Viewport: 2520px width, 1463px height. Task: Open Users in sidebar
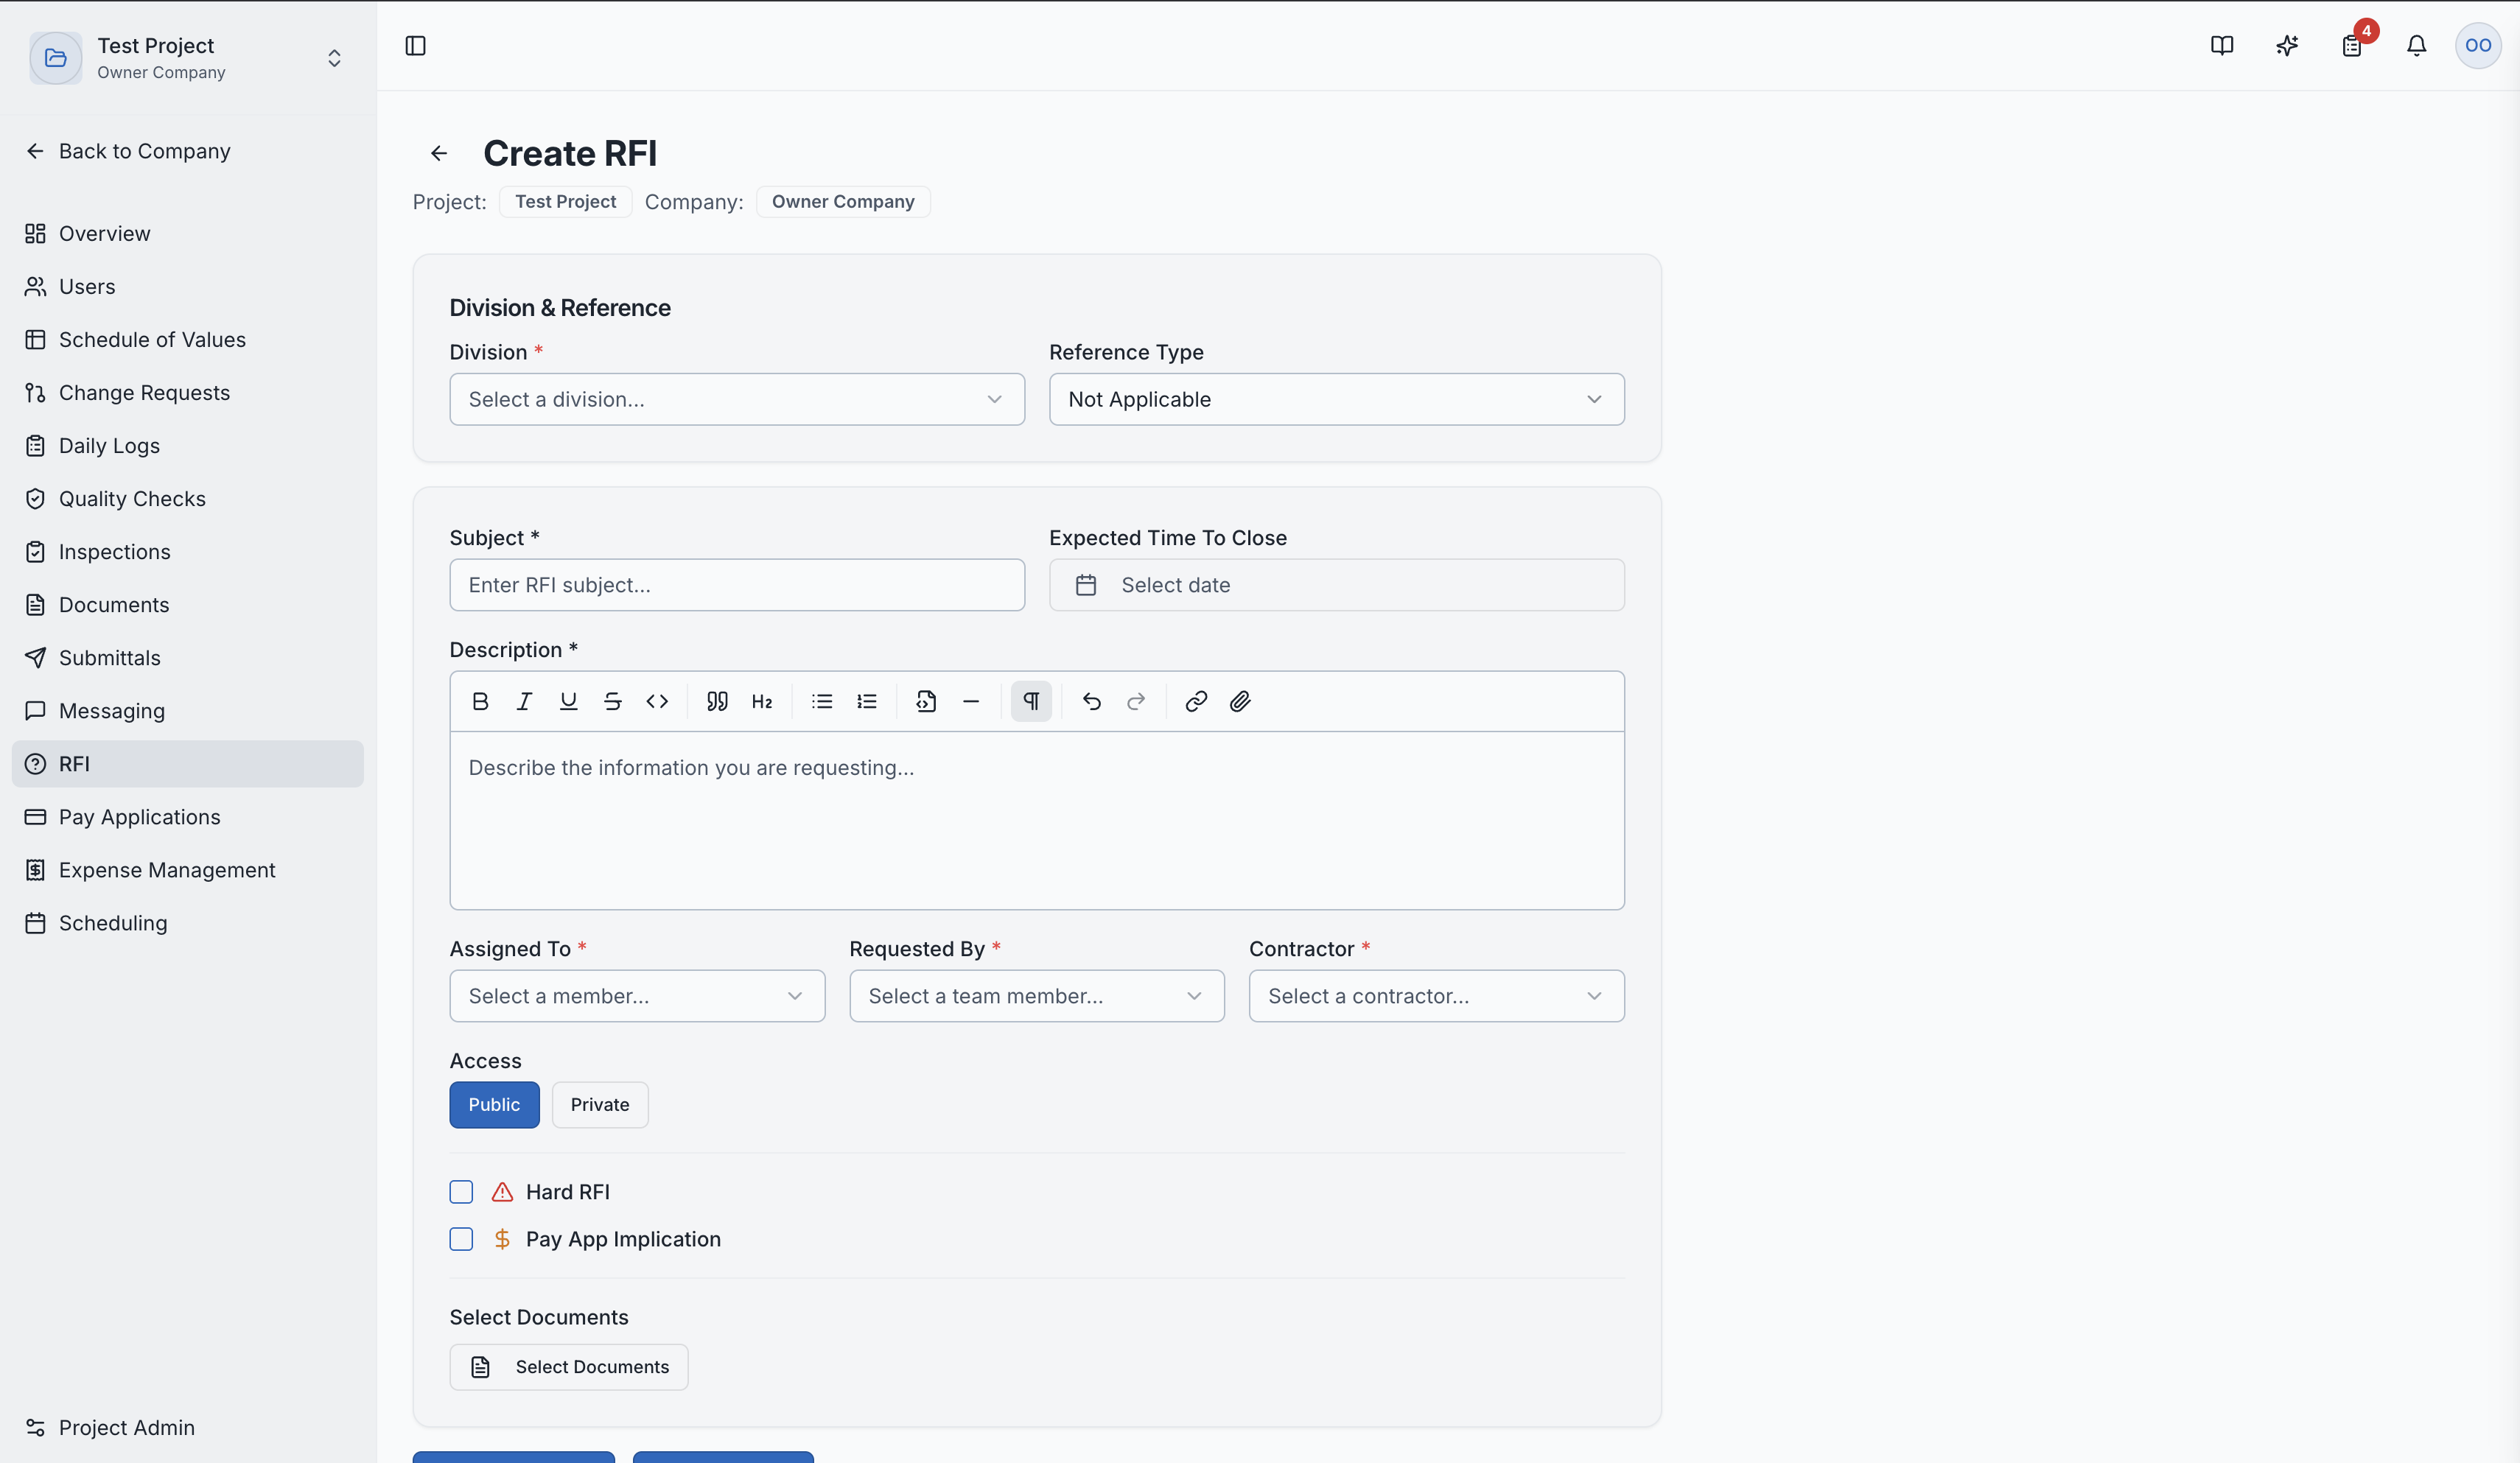[x=188, y=287]
